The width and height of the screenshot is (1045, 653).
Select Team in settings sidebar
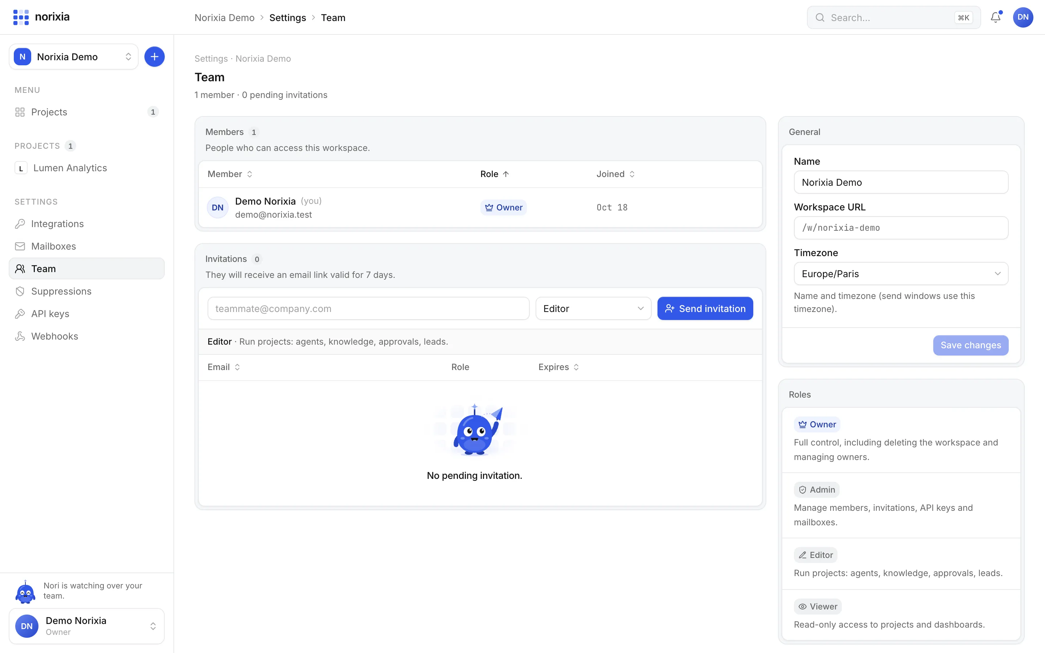click(86, 268)
